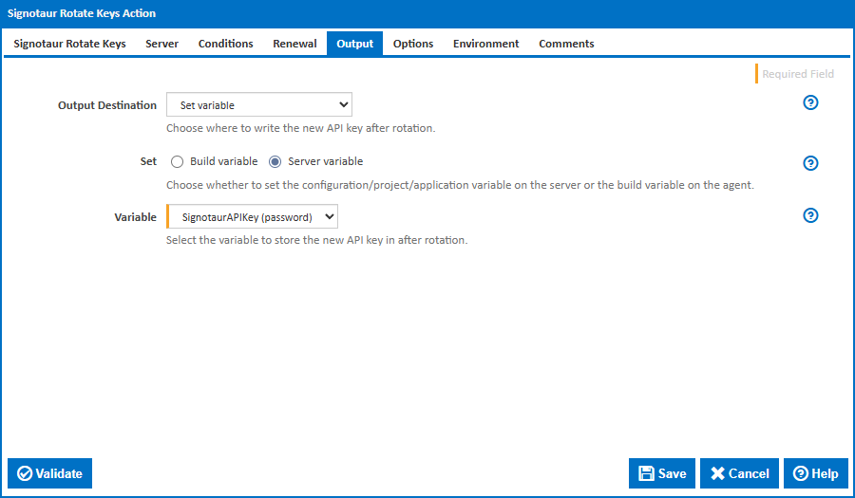Go to the Conditions tab
The image size is (855, 498).
point(225,44)
